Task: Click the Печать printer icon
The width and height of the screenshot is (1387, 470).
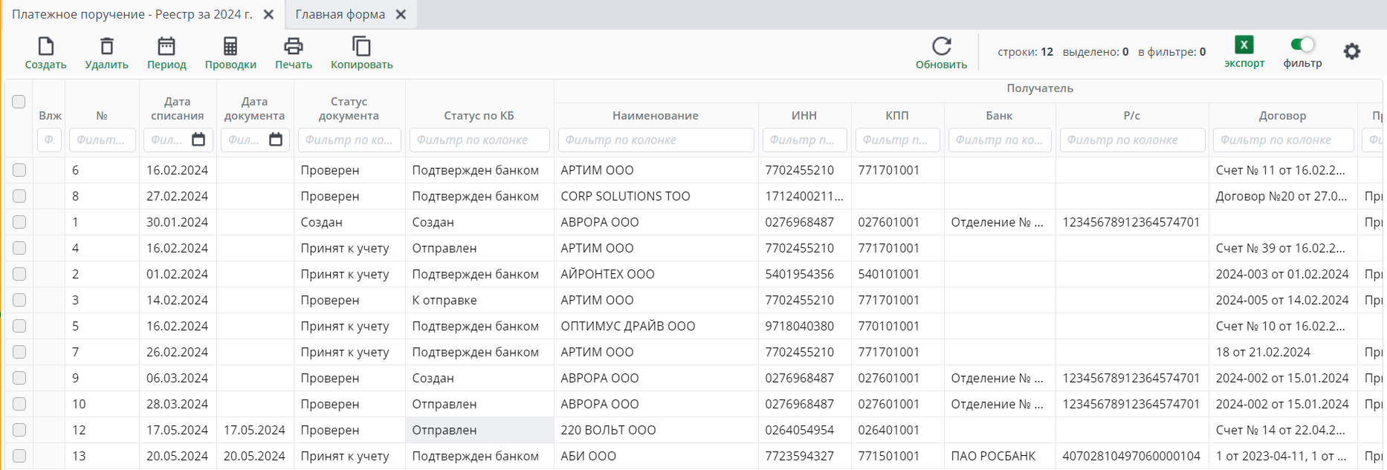Action: tap(294, 47)
